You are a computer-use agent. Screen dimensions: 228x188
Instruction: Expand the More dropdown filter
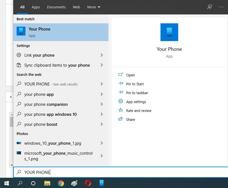tap(94, 7)
